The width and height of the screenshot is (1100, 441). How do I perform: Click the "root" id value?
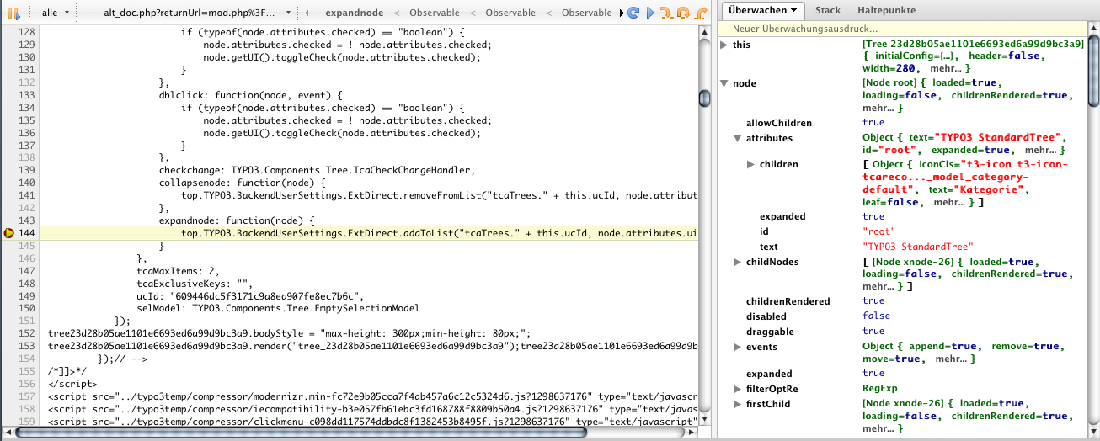click(x=878, y=231)
